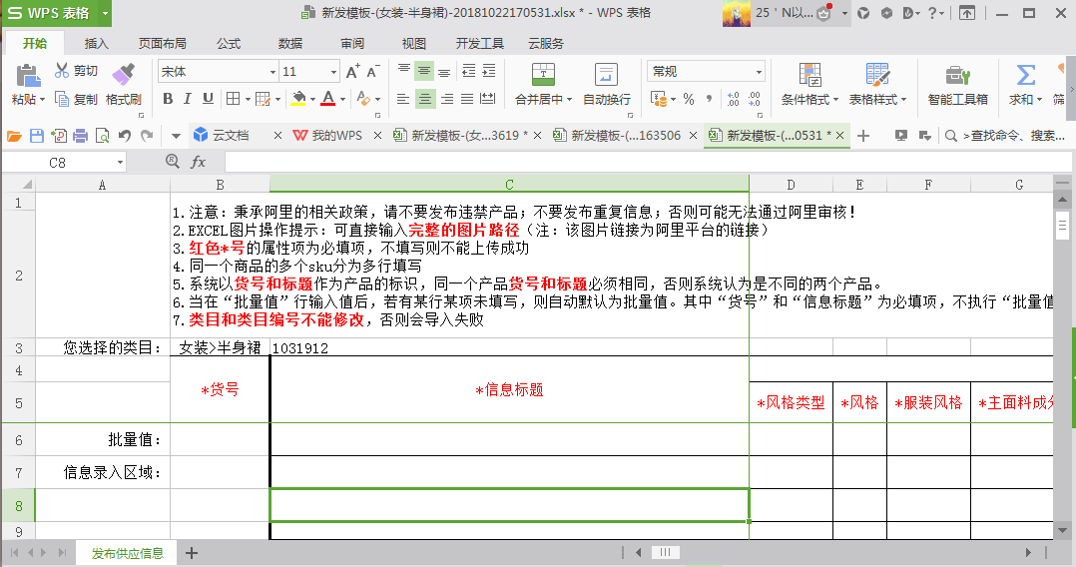Click the Merge and Center (合并居中) button
This screenshot has height=567, width=1076.
[x=543, y=84]
